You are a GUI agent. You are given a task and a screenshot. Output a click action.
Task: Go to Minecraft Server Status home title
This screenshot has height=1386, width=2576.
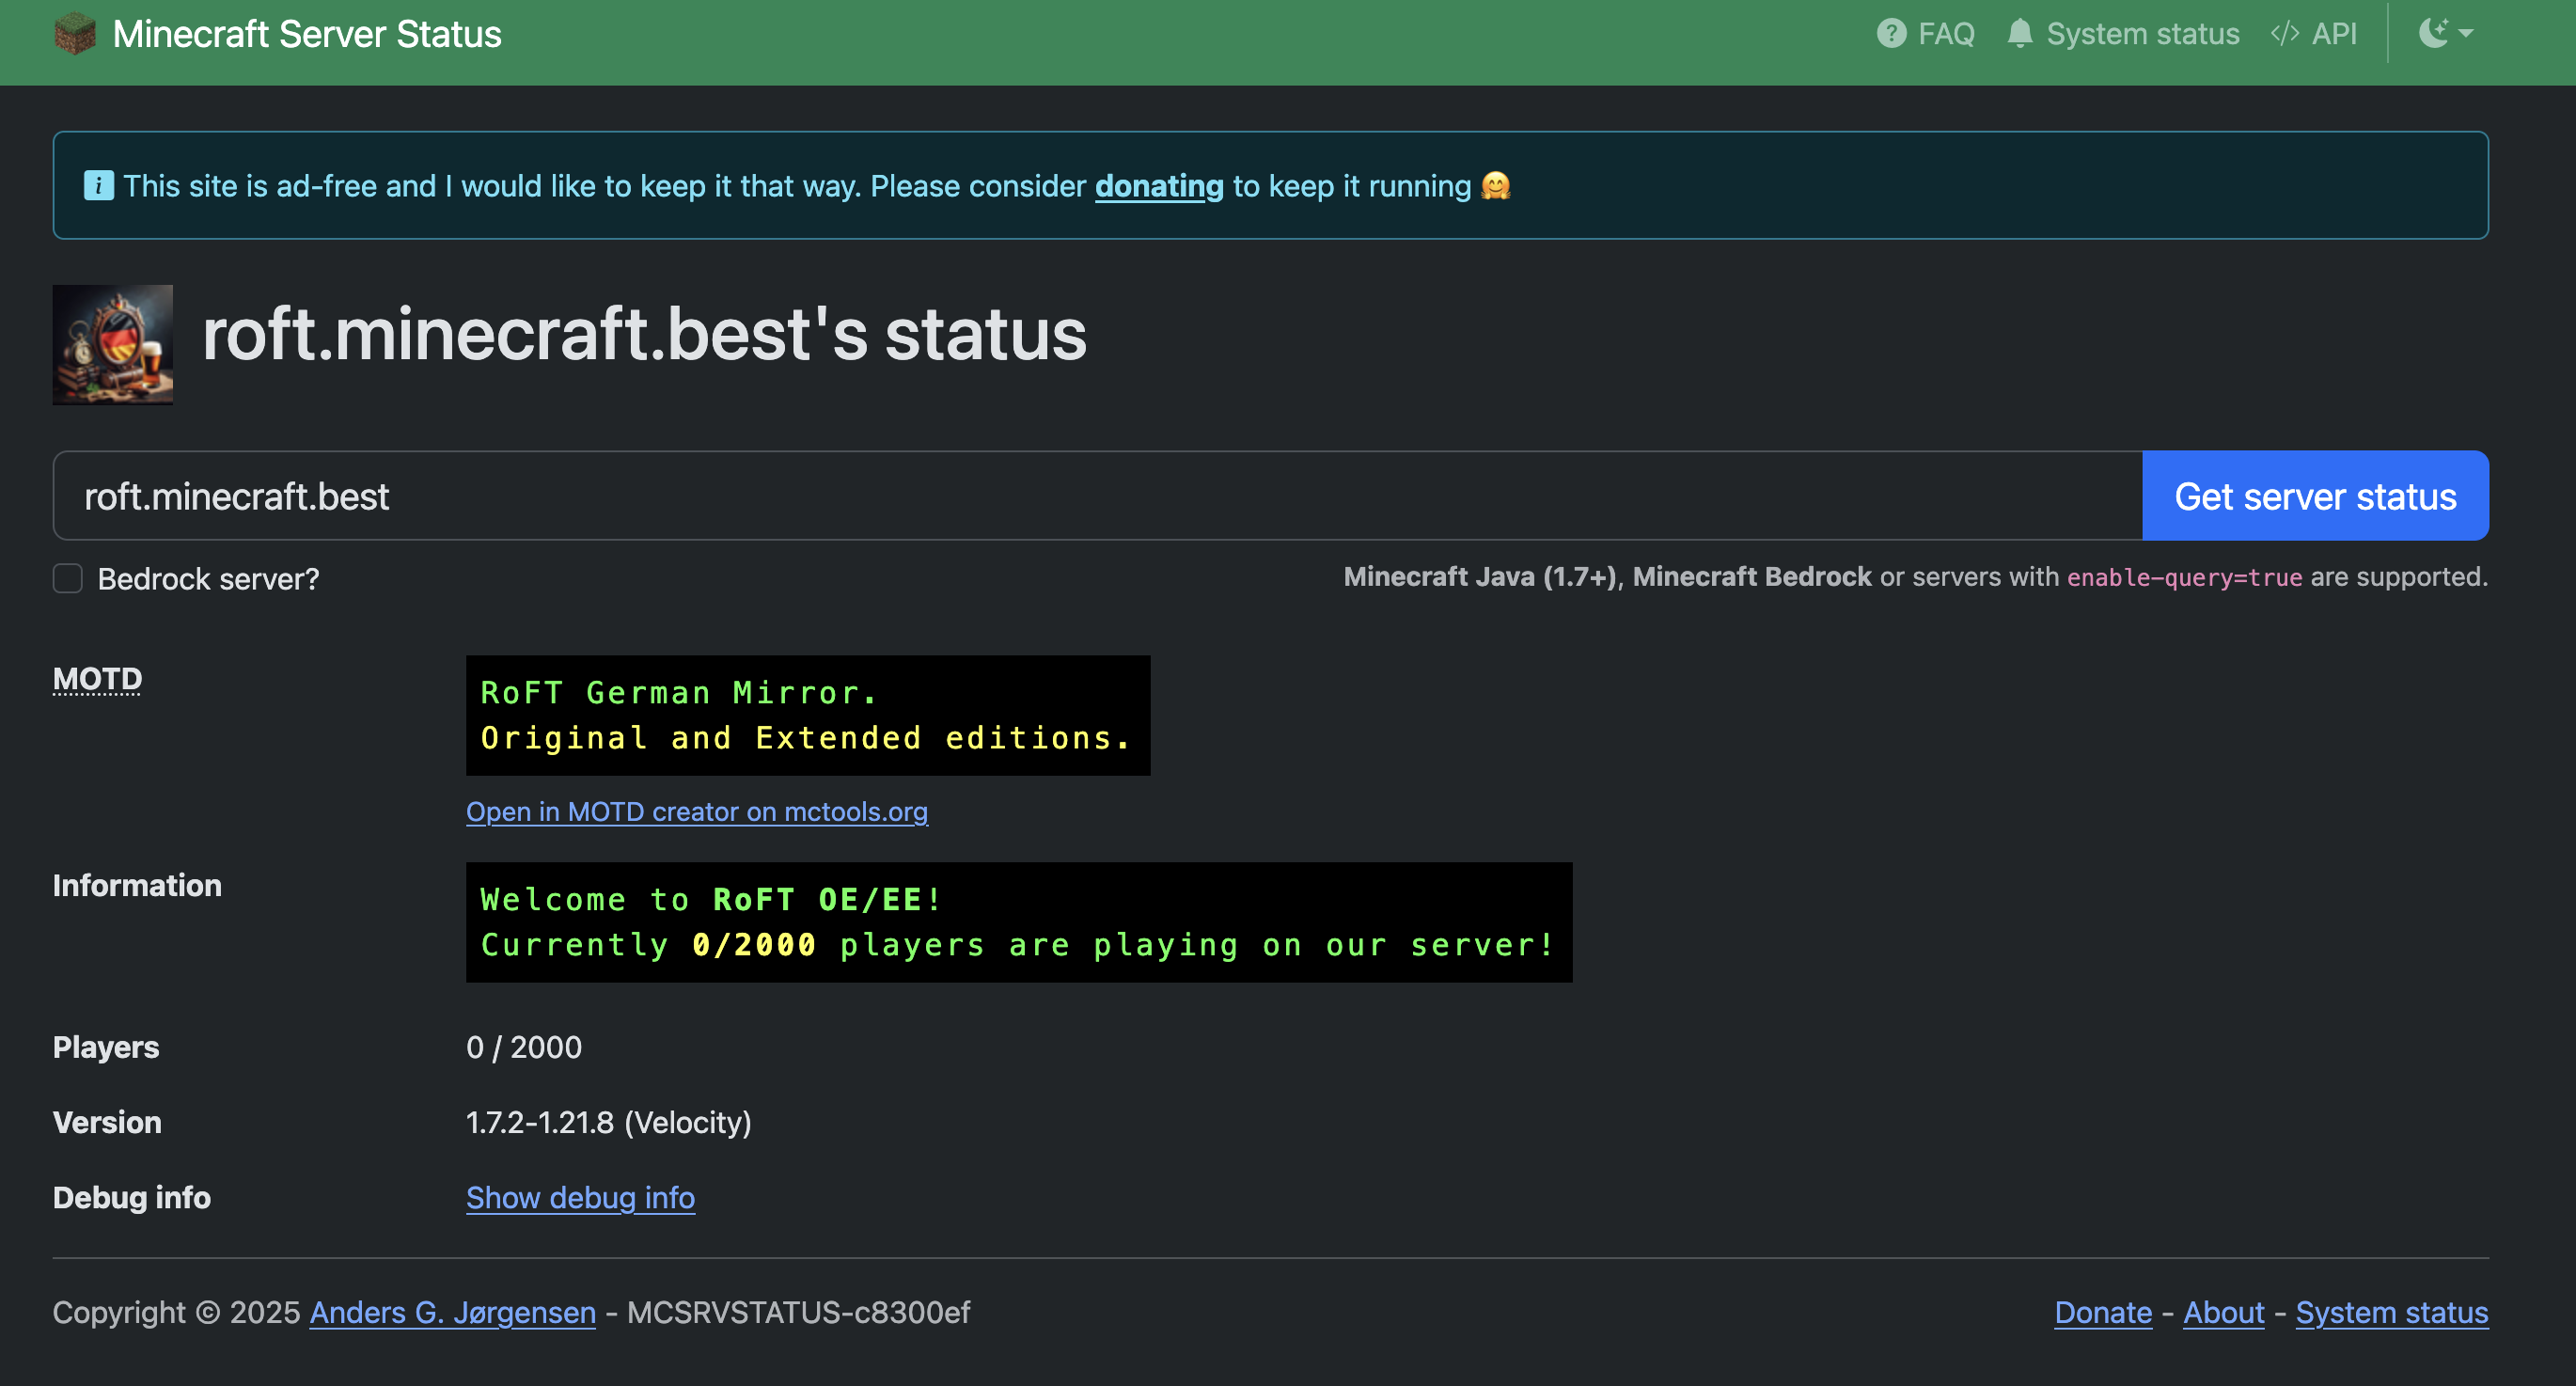click(x=307, y=34)
